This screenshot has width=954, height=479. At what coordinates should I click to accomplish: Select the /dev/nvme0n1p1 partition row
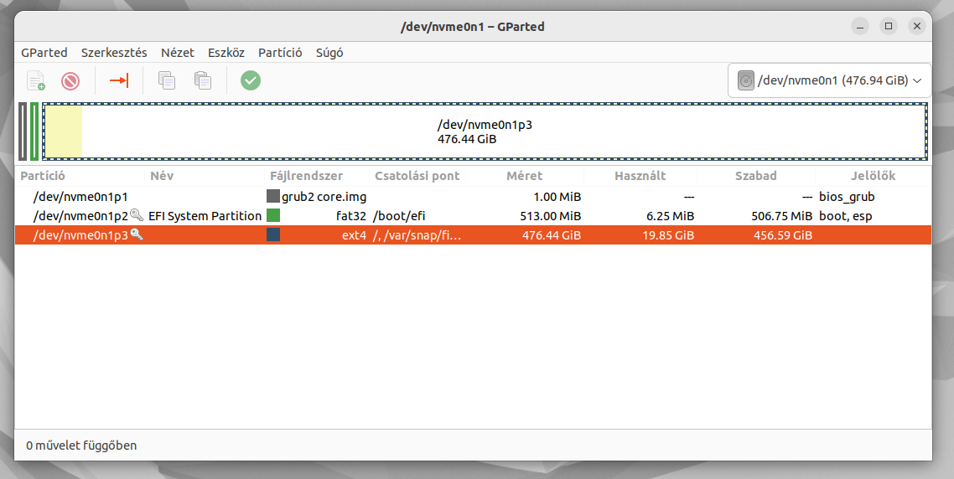pyautogui.click(x=474, y=196)
